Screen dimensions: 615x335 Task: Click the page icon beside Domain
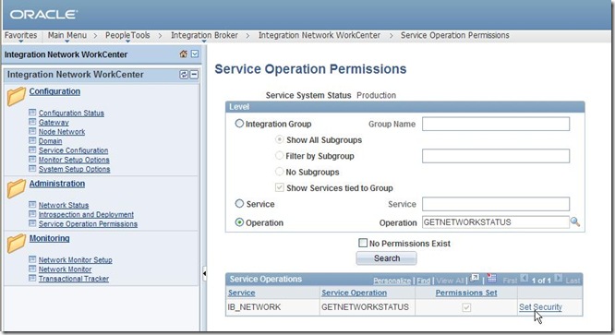pos(32,140)
